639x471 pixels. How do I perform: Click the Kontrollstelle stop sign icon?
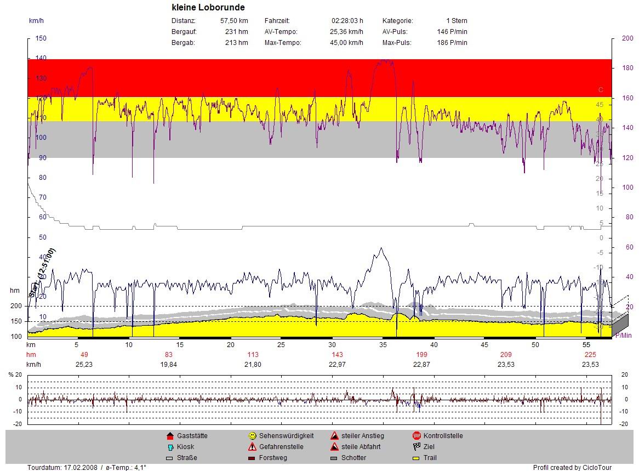point(417,436)
